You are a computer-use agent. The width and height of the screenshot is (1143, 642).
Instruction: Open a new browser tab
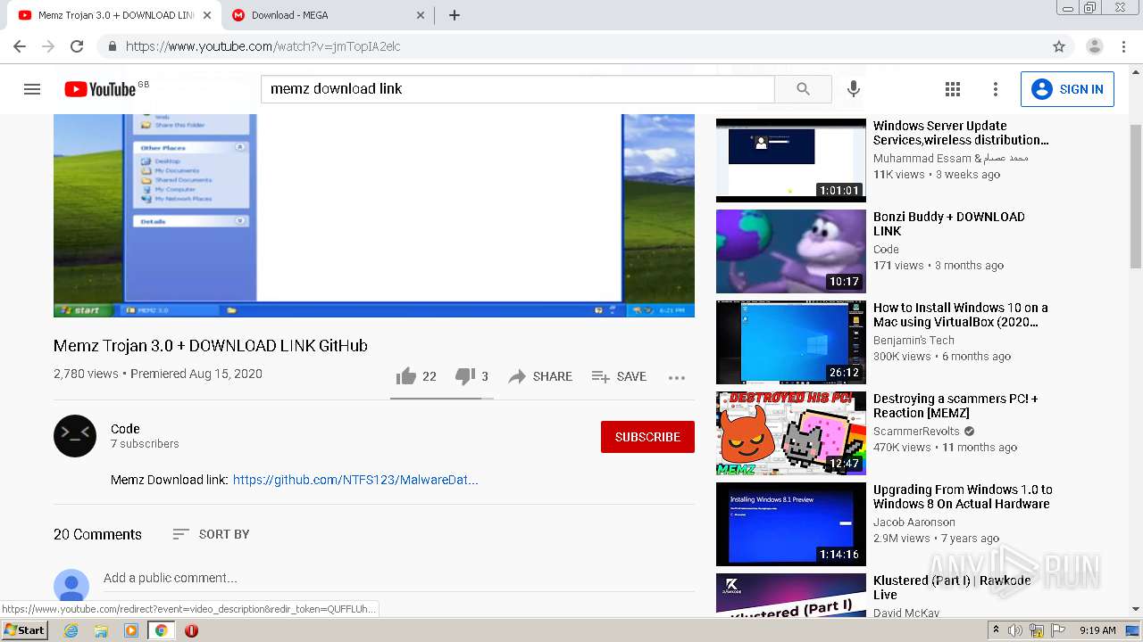point(455,15)
